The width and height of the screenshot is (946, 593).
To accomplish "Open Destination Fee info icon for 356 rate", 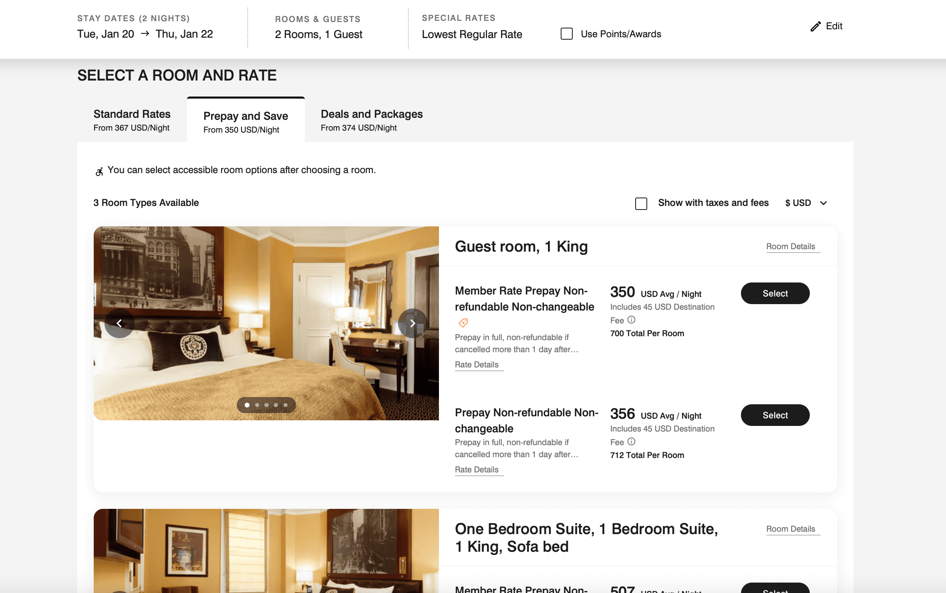I will click(631, 442).
